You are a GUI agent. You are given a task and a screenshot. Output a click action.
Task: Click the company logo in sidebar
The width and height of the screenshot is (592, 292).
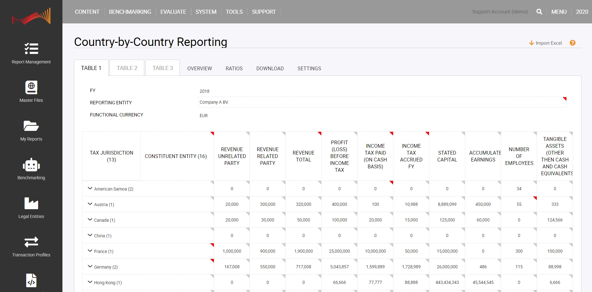click(x=31, y=16)
